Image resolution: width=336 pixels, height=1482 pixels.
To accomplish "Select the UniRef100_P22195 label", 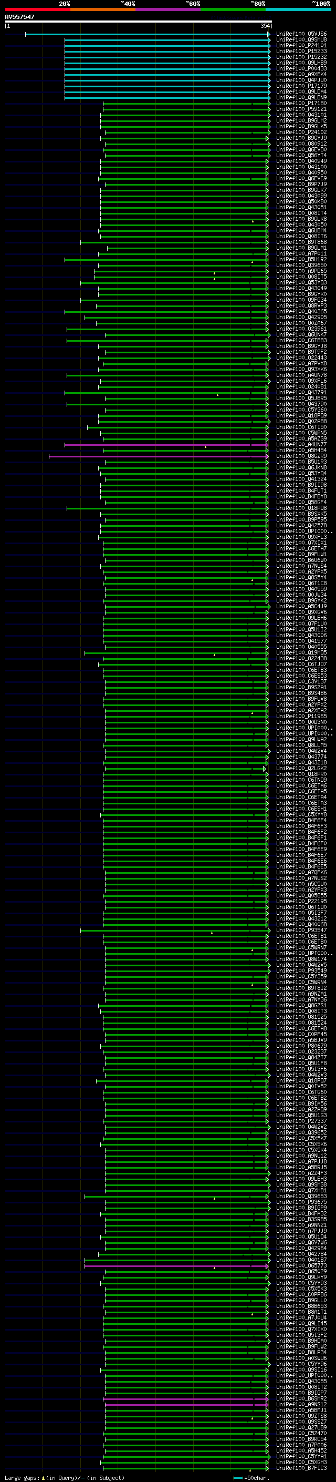I will click(301, 902).
